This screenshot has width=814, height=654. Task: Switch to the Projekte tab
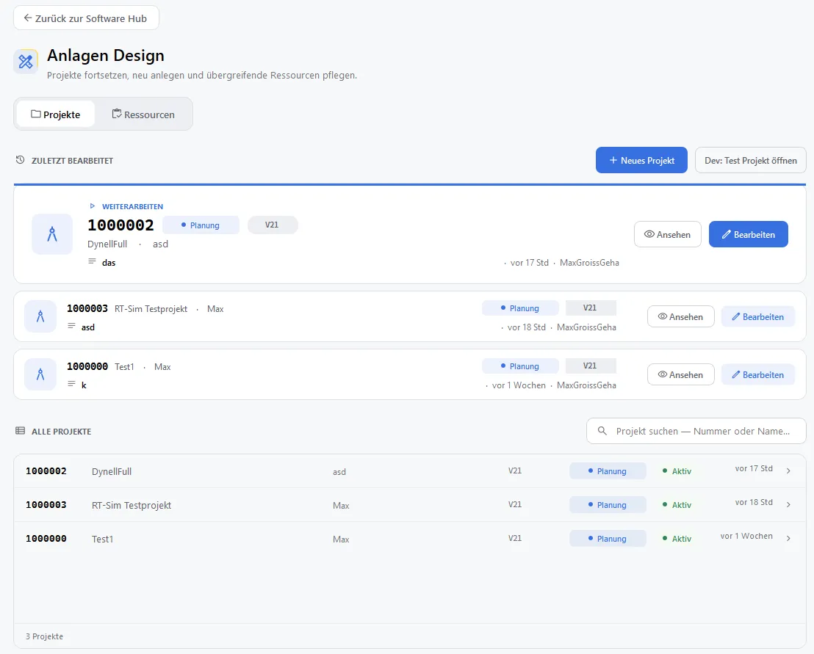(x=56, y=114)
